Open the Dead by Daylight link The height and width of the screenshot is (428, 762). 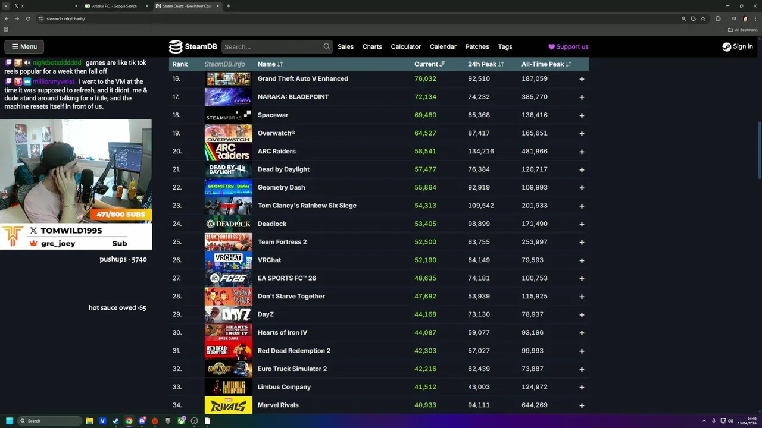pyautogui.click(x=283, y=169)
